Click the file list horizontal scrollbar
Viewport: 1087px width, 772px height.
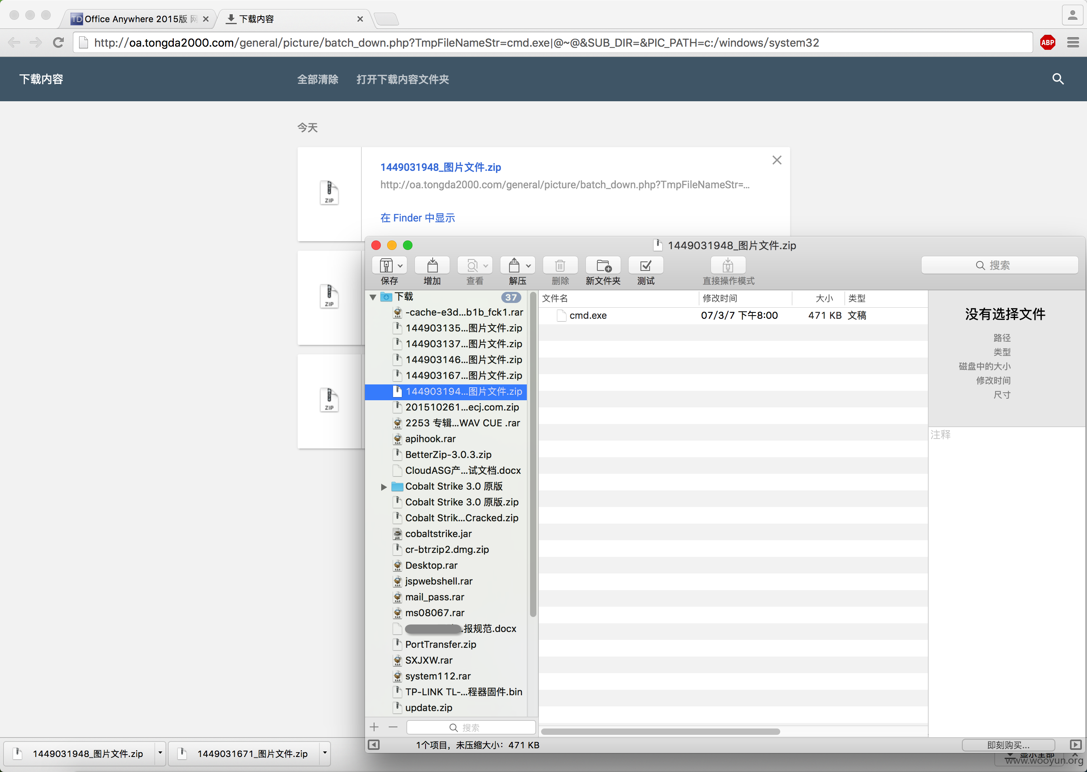[660, 732]
